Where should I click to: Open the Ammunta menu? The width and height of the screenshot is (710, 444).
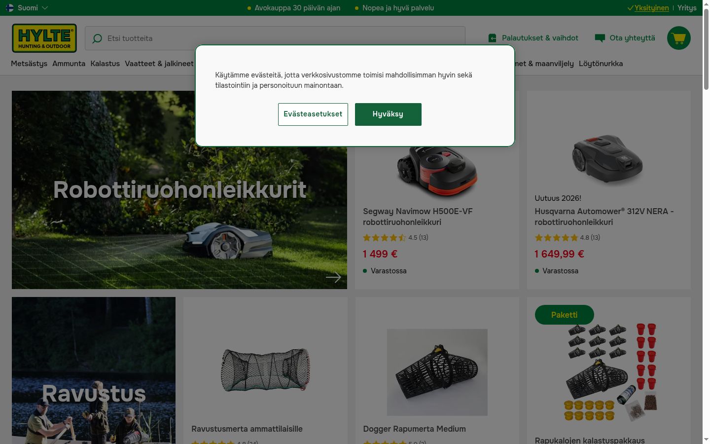click(x=69, y=64)
